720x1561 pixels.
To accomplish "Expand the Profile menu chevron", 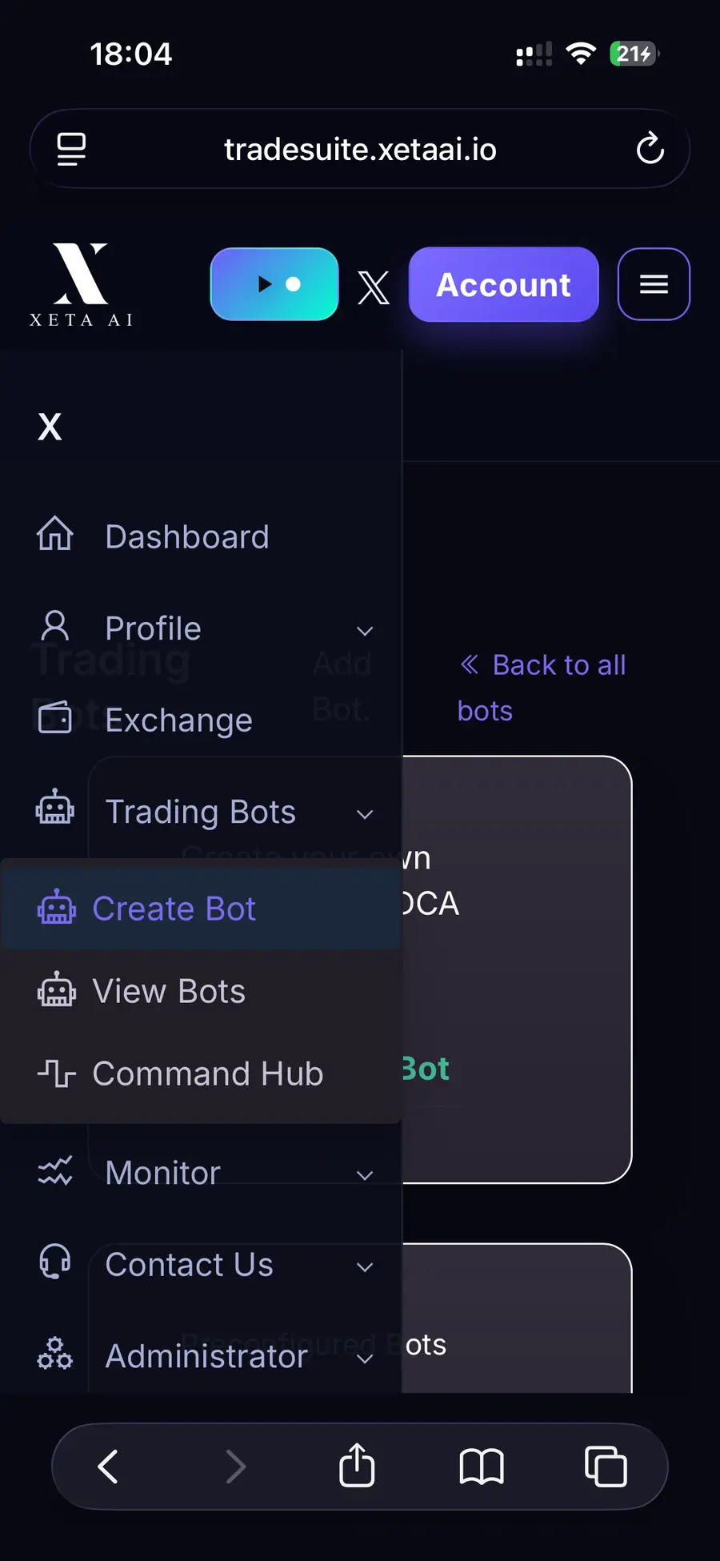I will click(365, 631).
